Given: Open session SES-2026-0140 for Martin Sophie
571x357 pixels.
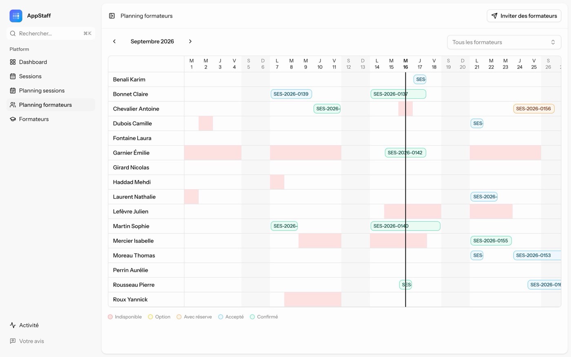Looking at the screenshot, I should (405, 226).
